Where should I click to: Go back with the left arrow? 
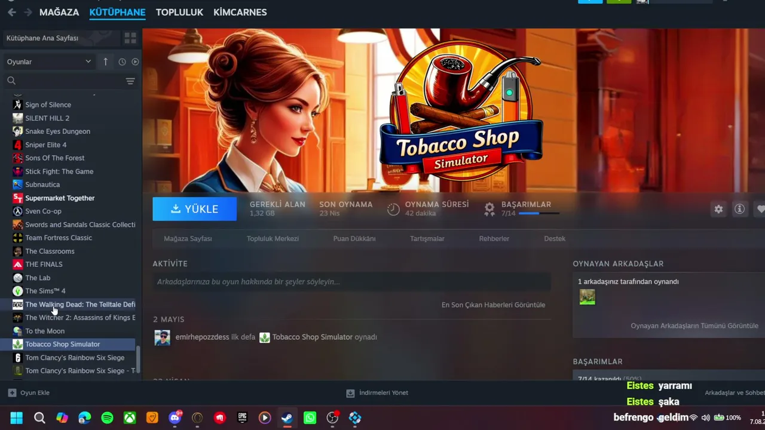click(12, 12)
